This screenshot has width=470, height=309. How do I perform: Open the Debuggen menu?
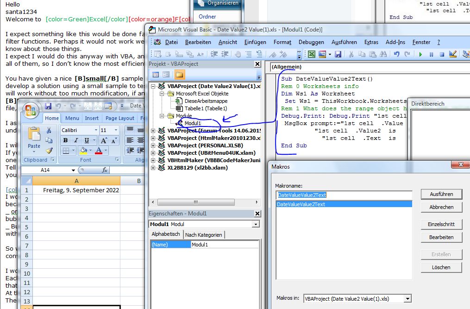click(x=311, y=42)
